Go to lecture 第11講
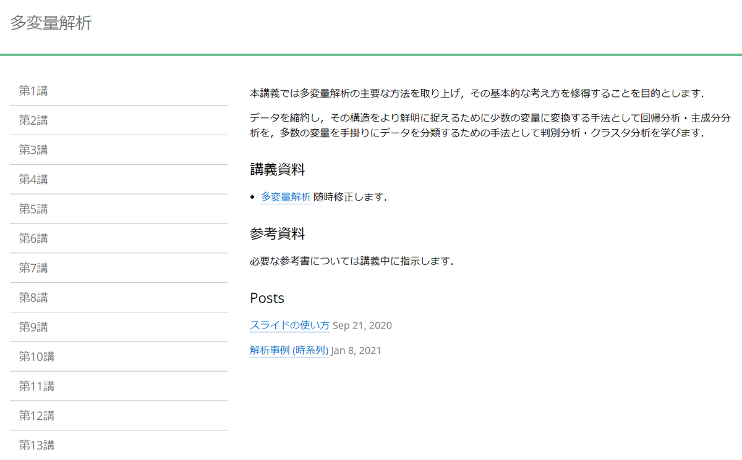Image resolution: width=742 pixels, height=460 pixels. [119, 387]
